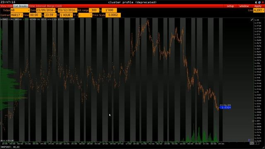Click the clock 23:47:15 in title bar

[8, 2]
